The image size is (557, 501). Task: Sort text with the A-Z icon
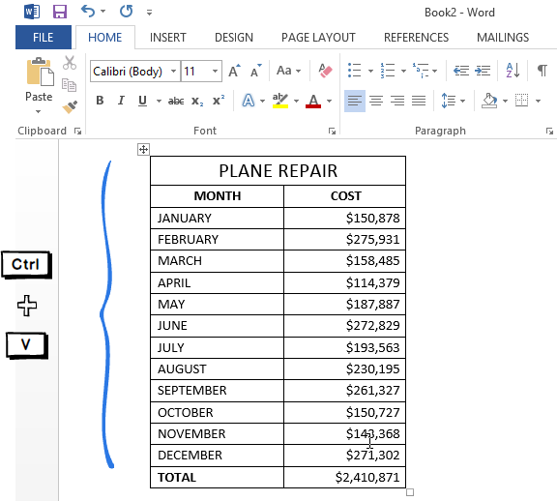tap(513, 70)
